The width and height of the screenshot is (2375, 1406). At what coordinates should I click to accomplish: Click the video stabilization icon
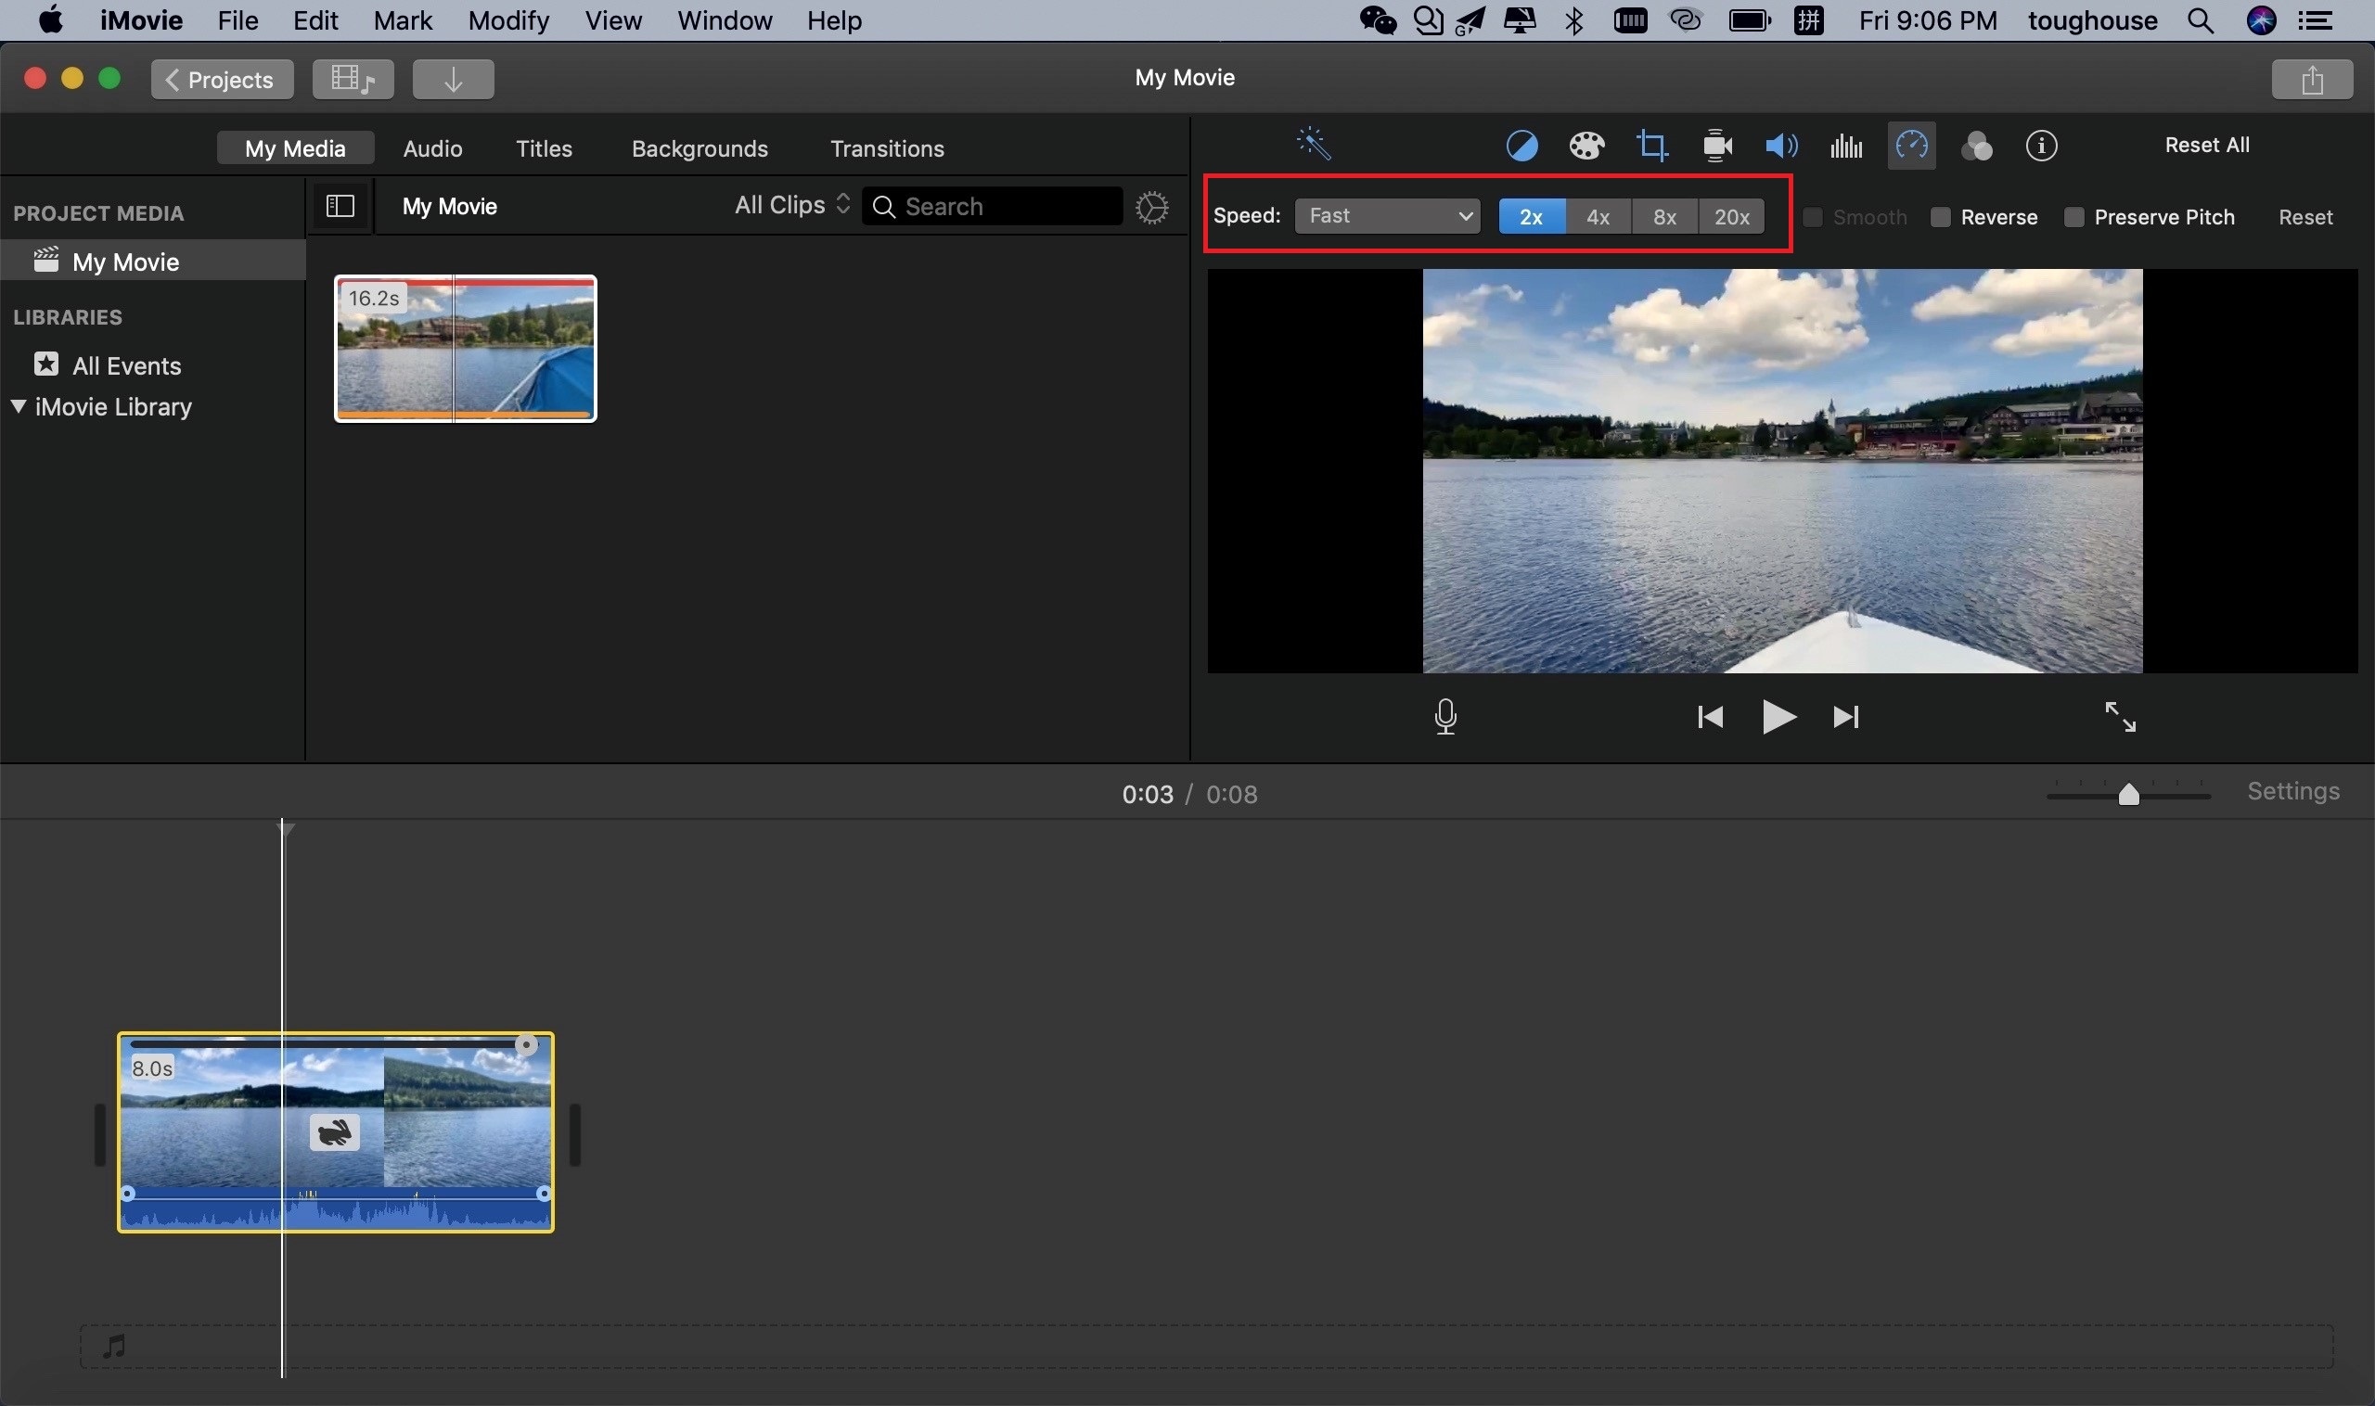(1717, 147)
